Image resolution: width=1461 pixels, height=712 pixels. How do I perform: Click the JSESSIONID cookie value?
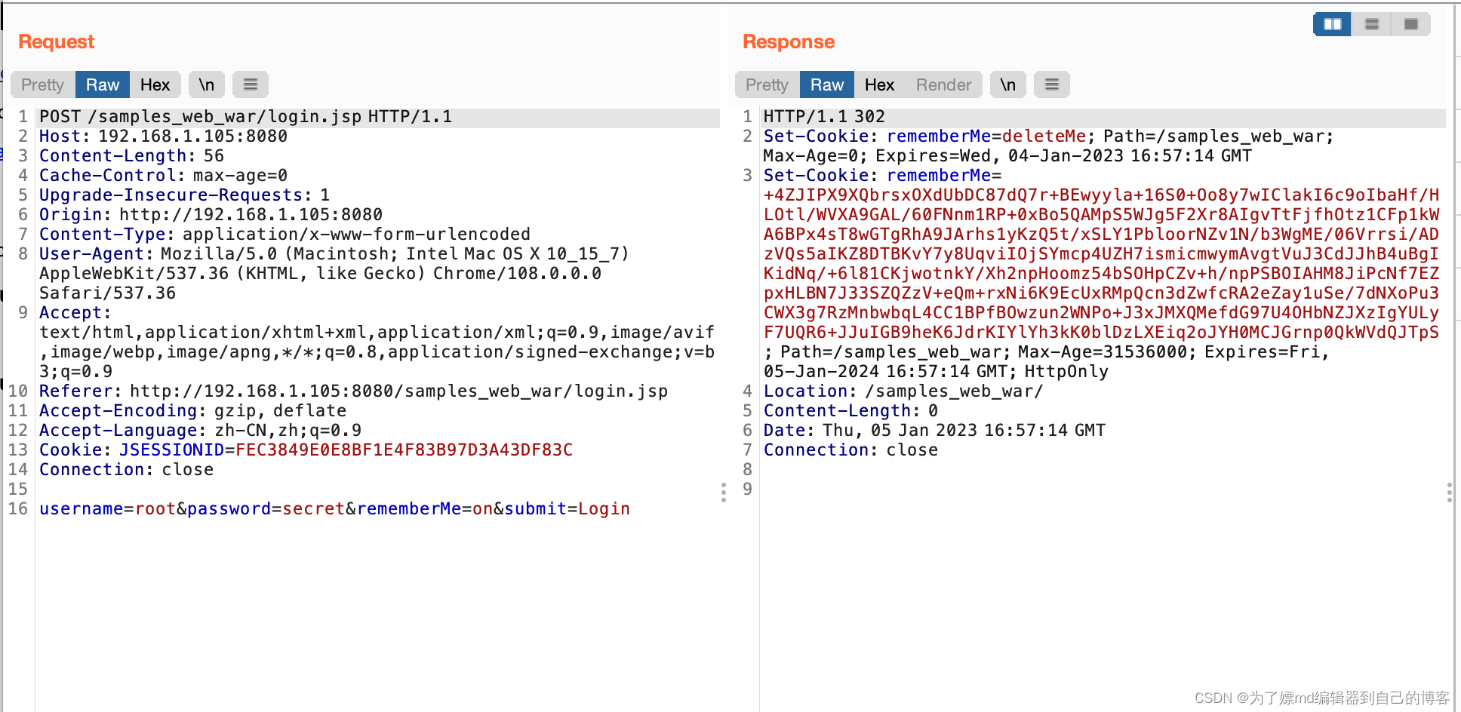[x=404, y=450]
